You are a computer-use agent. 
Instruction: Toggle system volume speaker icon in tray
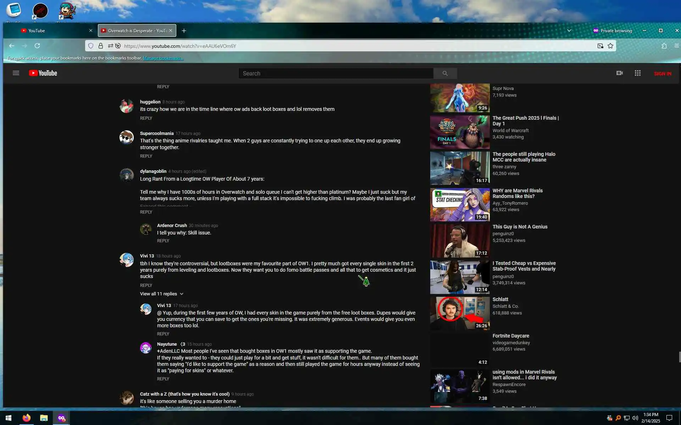[x=635, y=418]
